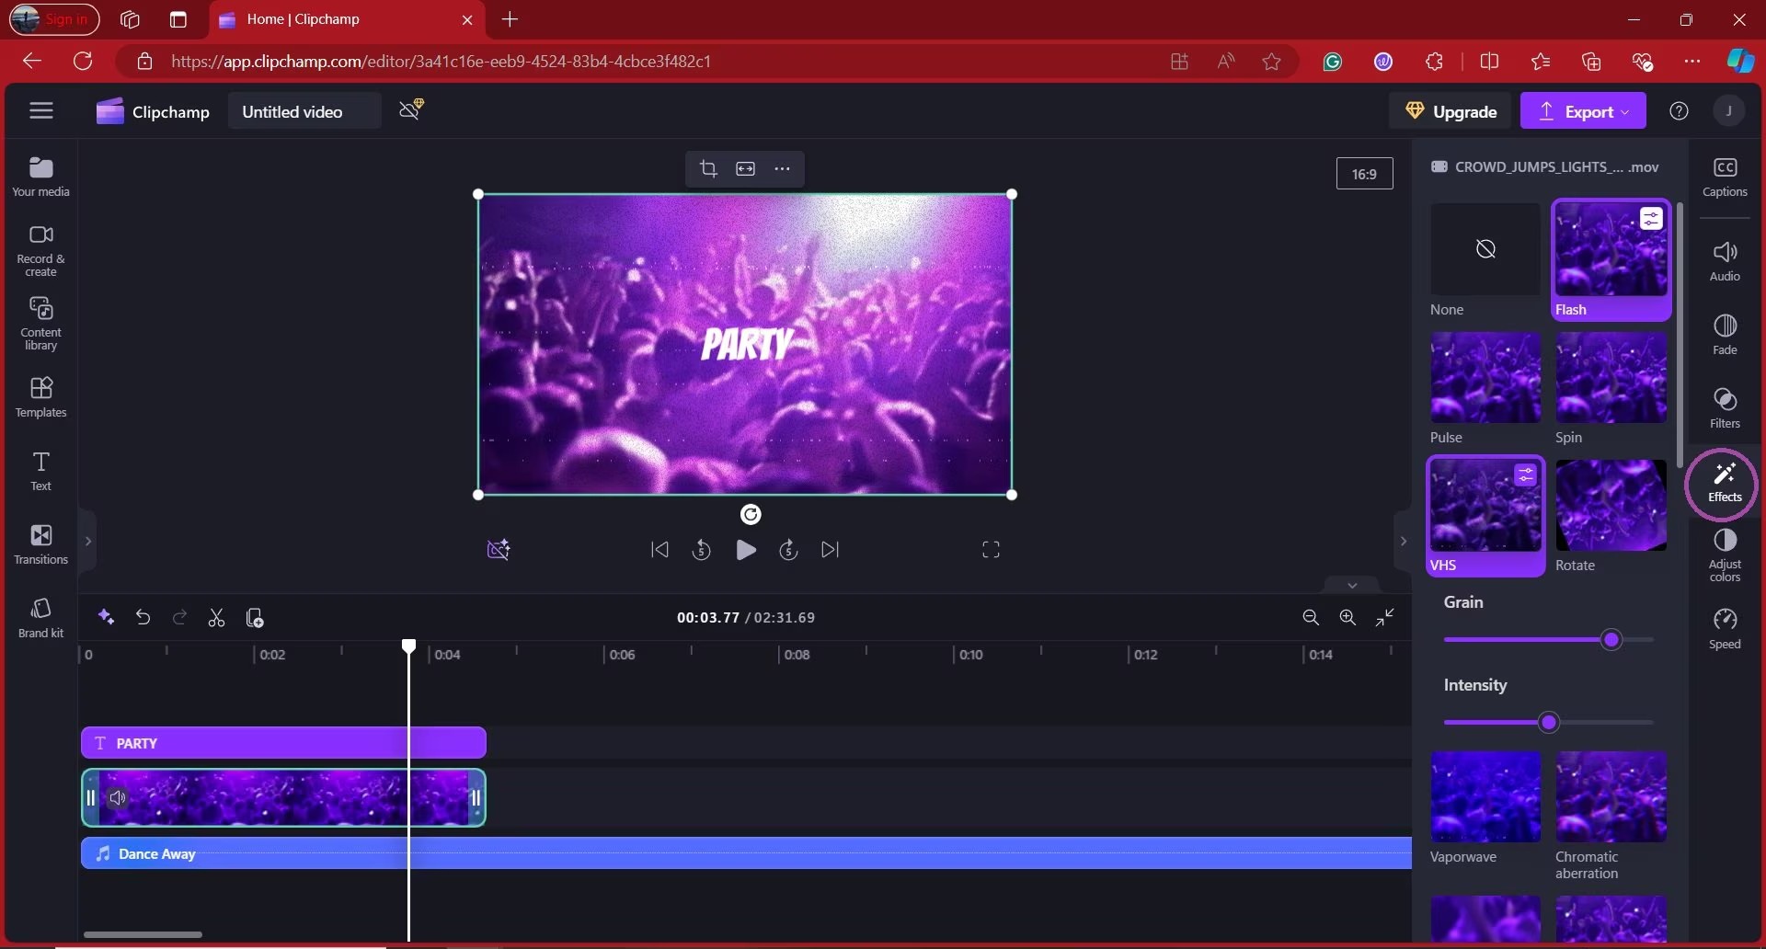Redo the last action

[x=179, y=617]
